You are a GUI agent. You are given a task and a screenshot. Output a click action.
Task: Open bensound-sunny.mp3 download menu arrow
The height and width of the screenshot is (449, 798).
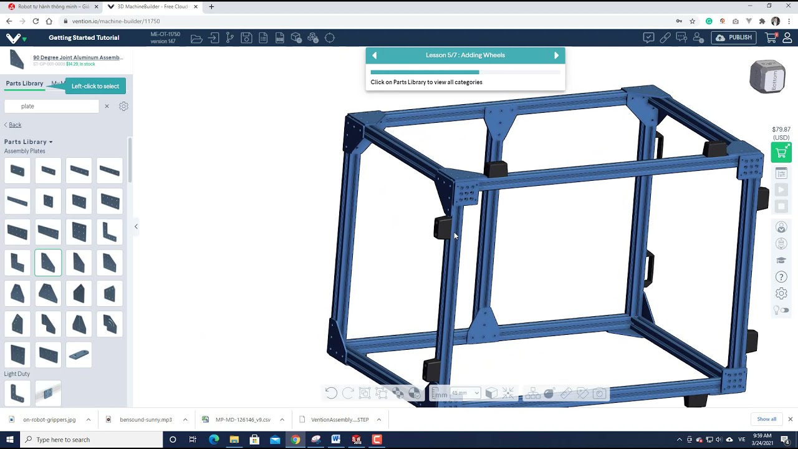[185, 420]
